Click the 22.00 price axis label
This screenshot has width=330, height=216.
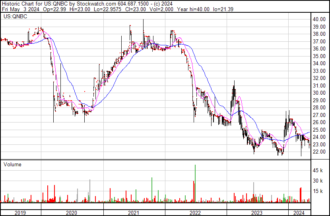(x=319, y=152)
